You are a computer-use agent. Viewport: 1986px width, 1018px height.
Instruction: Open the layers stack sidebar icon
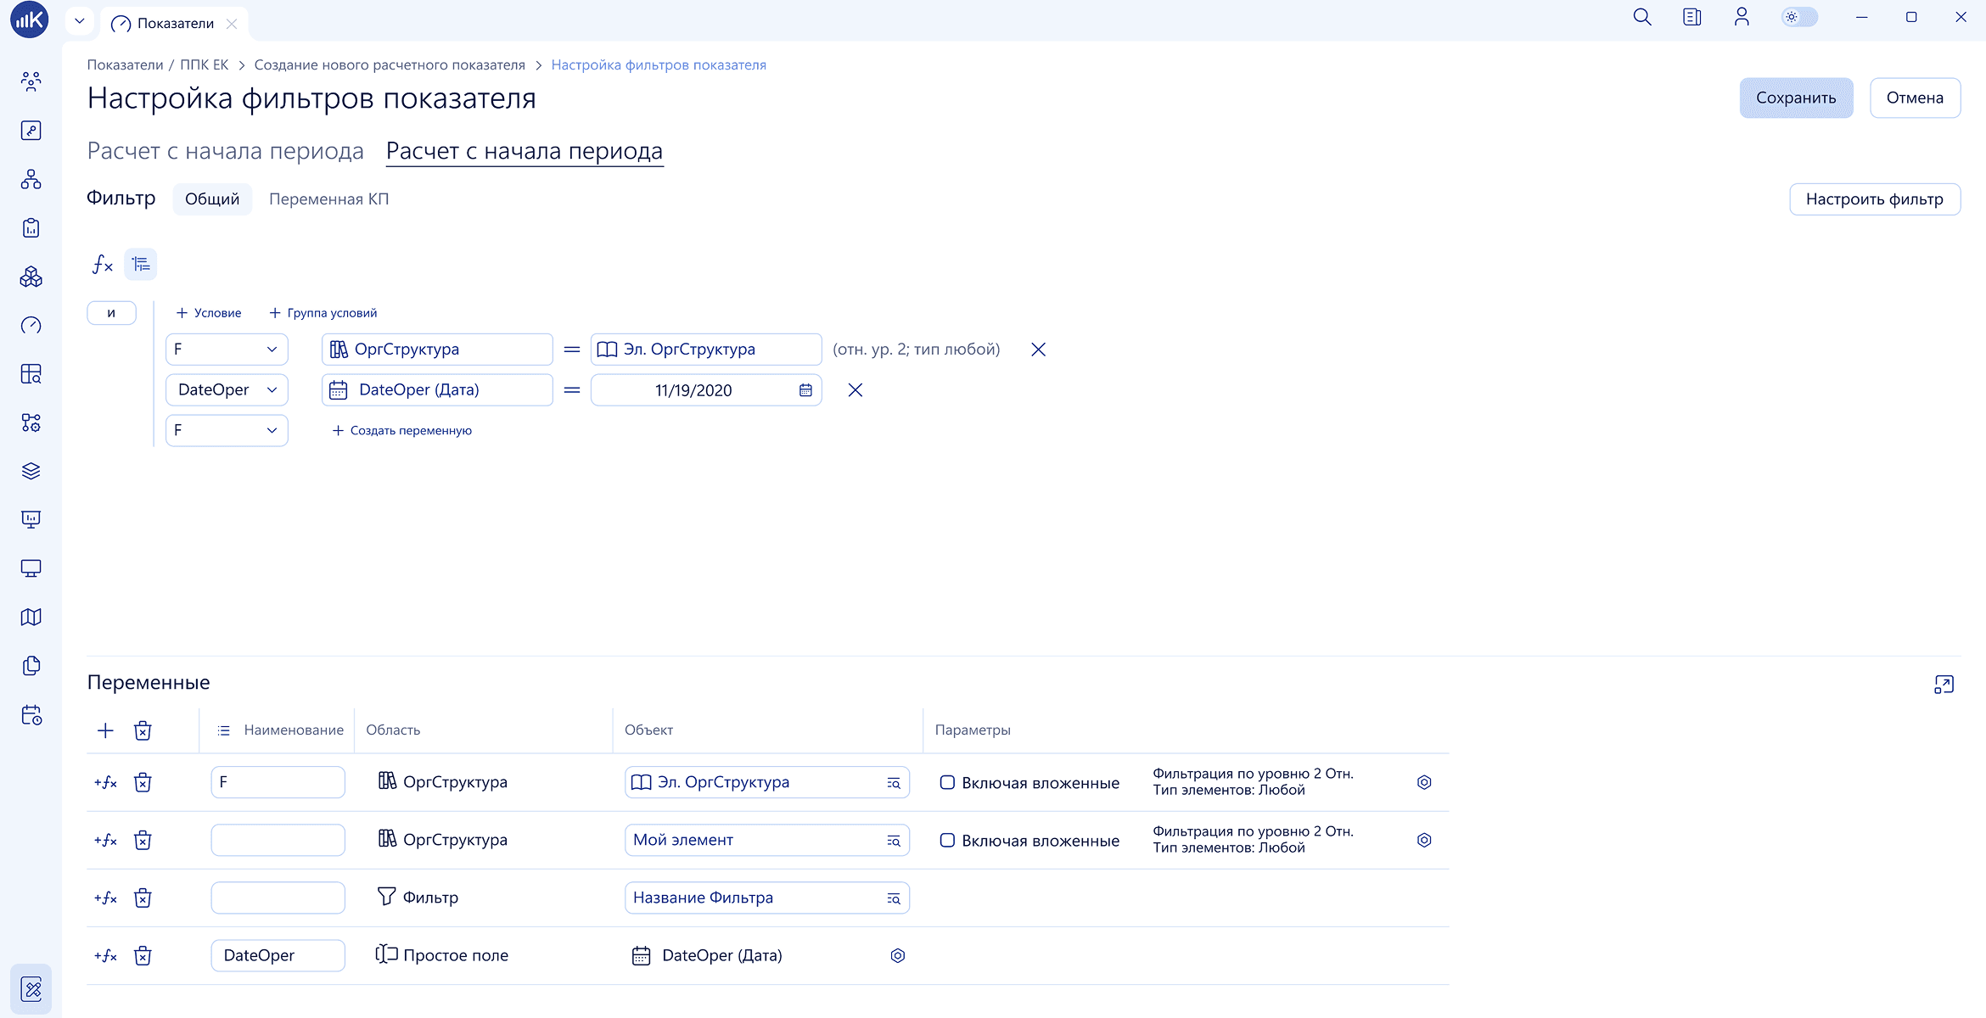coord(31,472)
